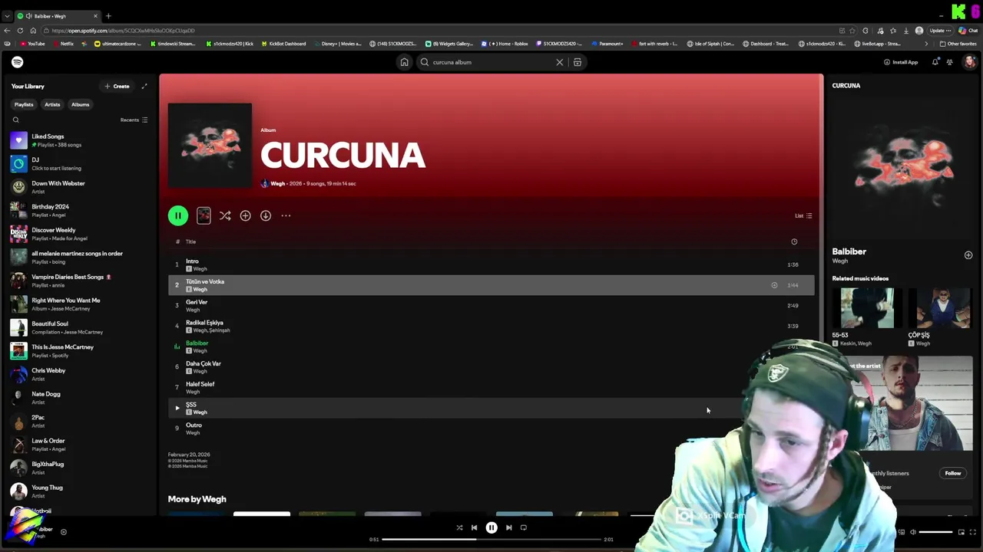Toggle shuffle in the player bar
Screen dimensions: 983x552
coord(459,527)
